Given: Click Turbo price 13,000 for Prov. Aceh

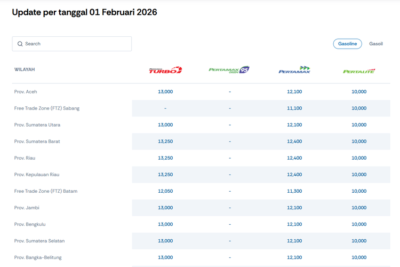Looking at the screenshot, I should point(165,92).
